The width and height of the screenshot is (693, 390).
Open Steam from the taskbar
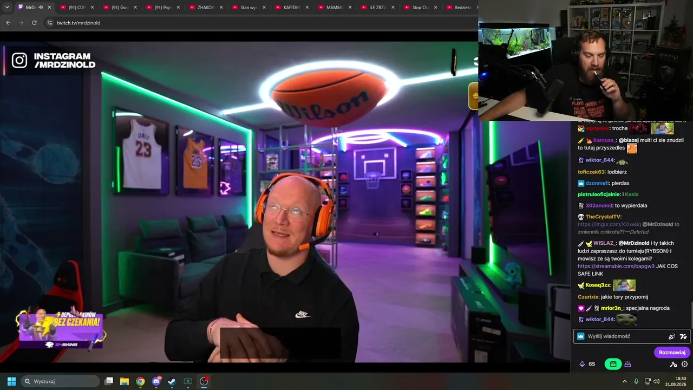pyautogui.click(x=172, y=381)
